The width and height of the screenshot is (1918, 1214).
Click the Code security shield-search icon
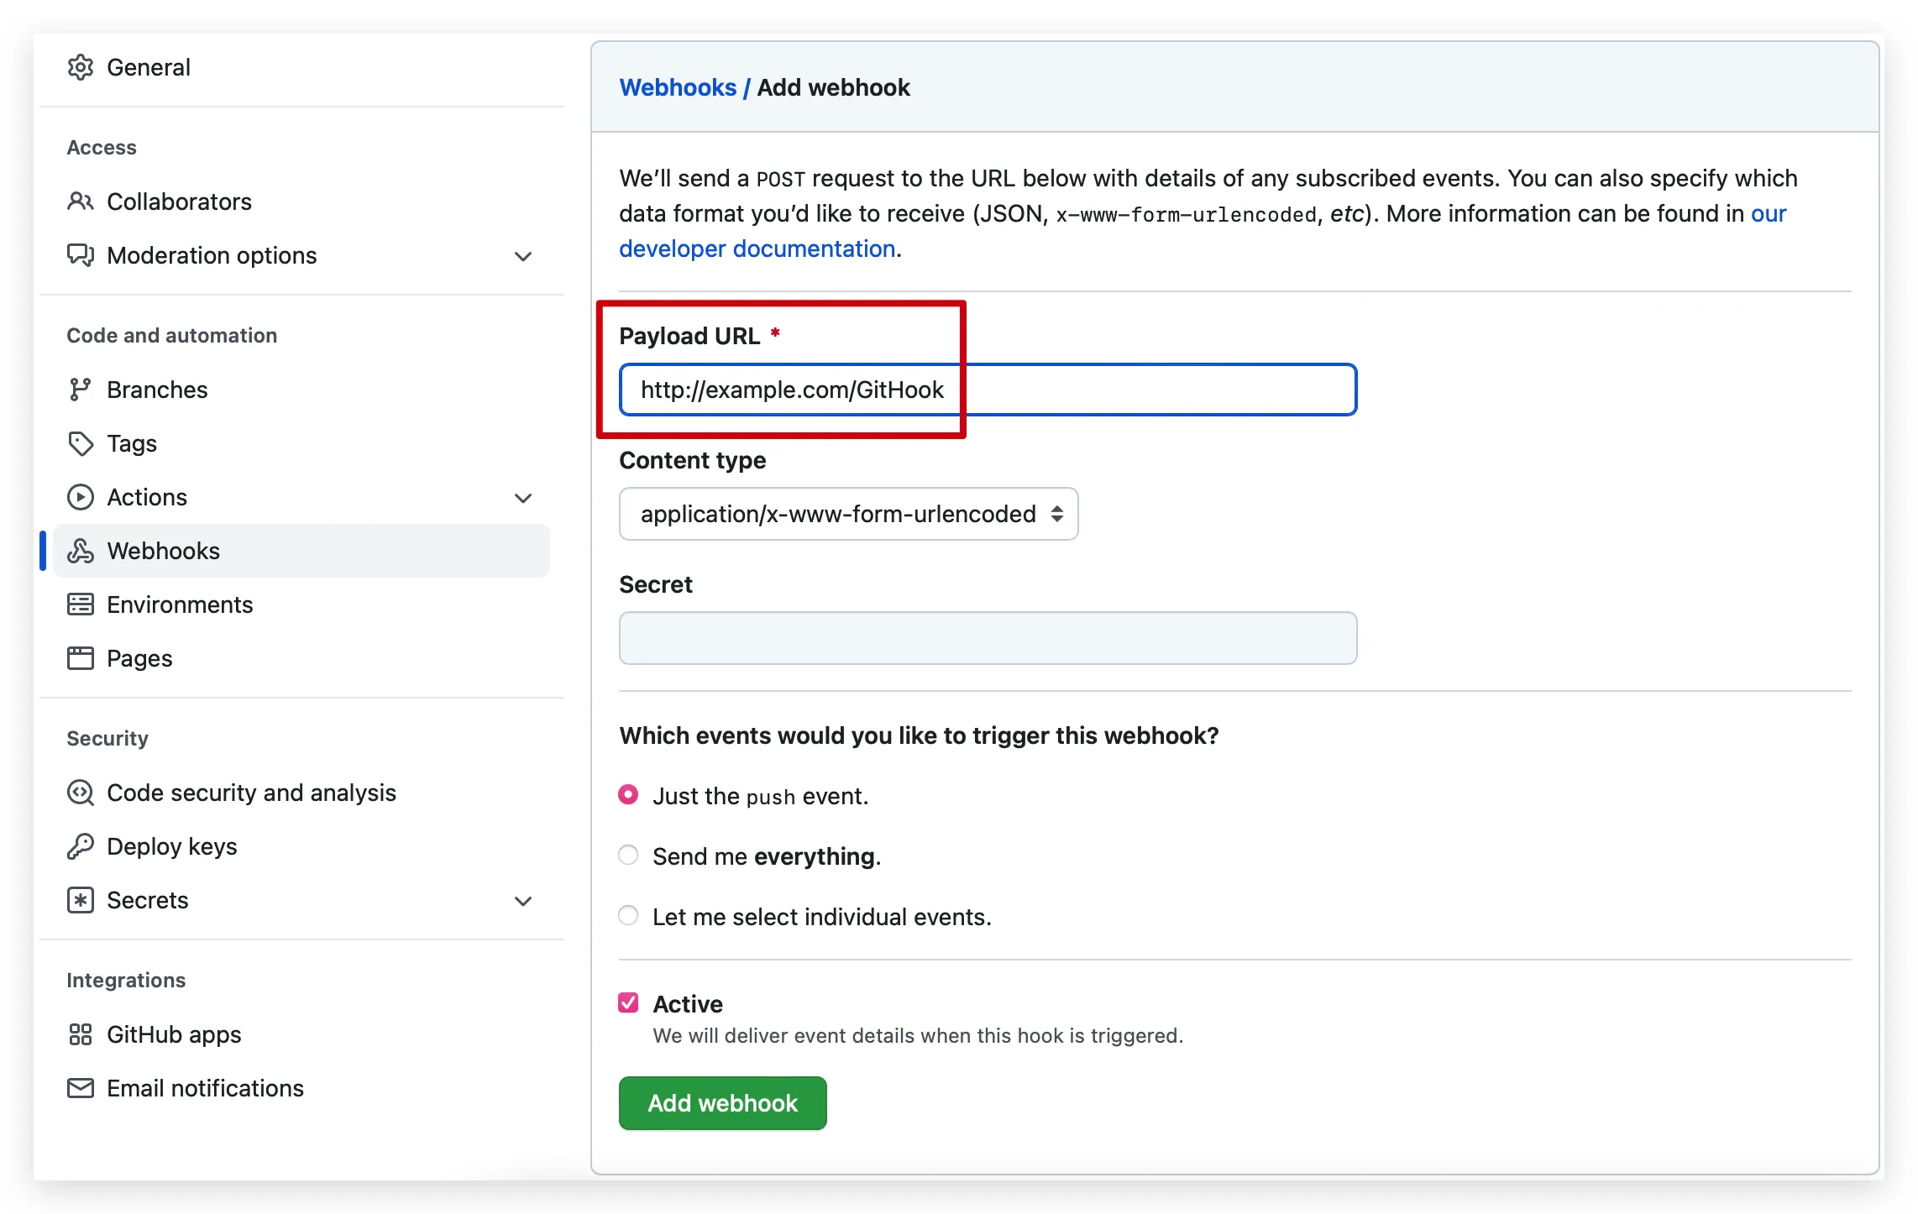81,793
